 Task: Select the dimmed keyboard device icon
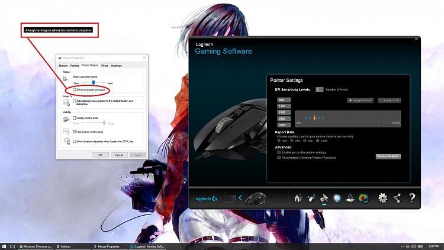coord(231,198)
